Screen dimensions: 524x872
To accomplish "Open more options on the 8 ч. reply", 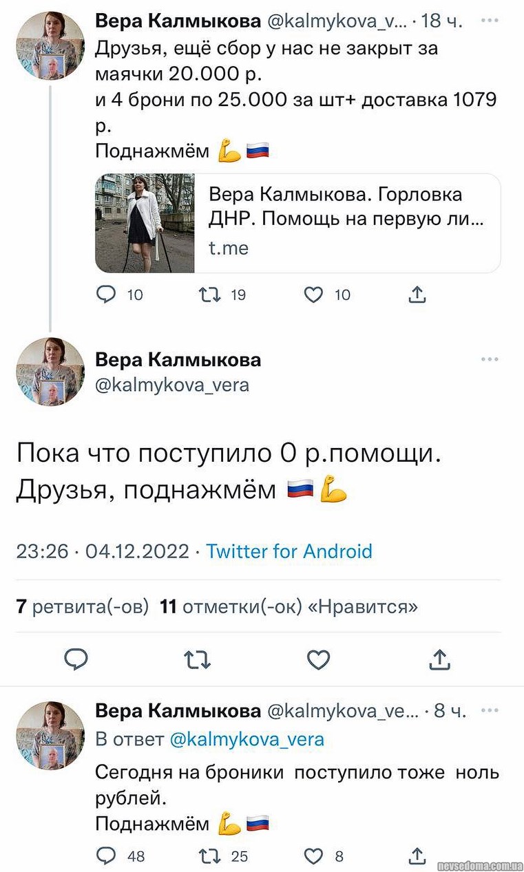I will point(490,710).
